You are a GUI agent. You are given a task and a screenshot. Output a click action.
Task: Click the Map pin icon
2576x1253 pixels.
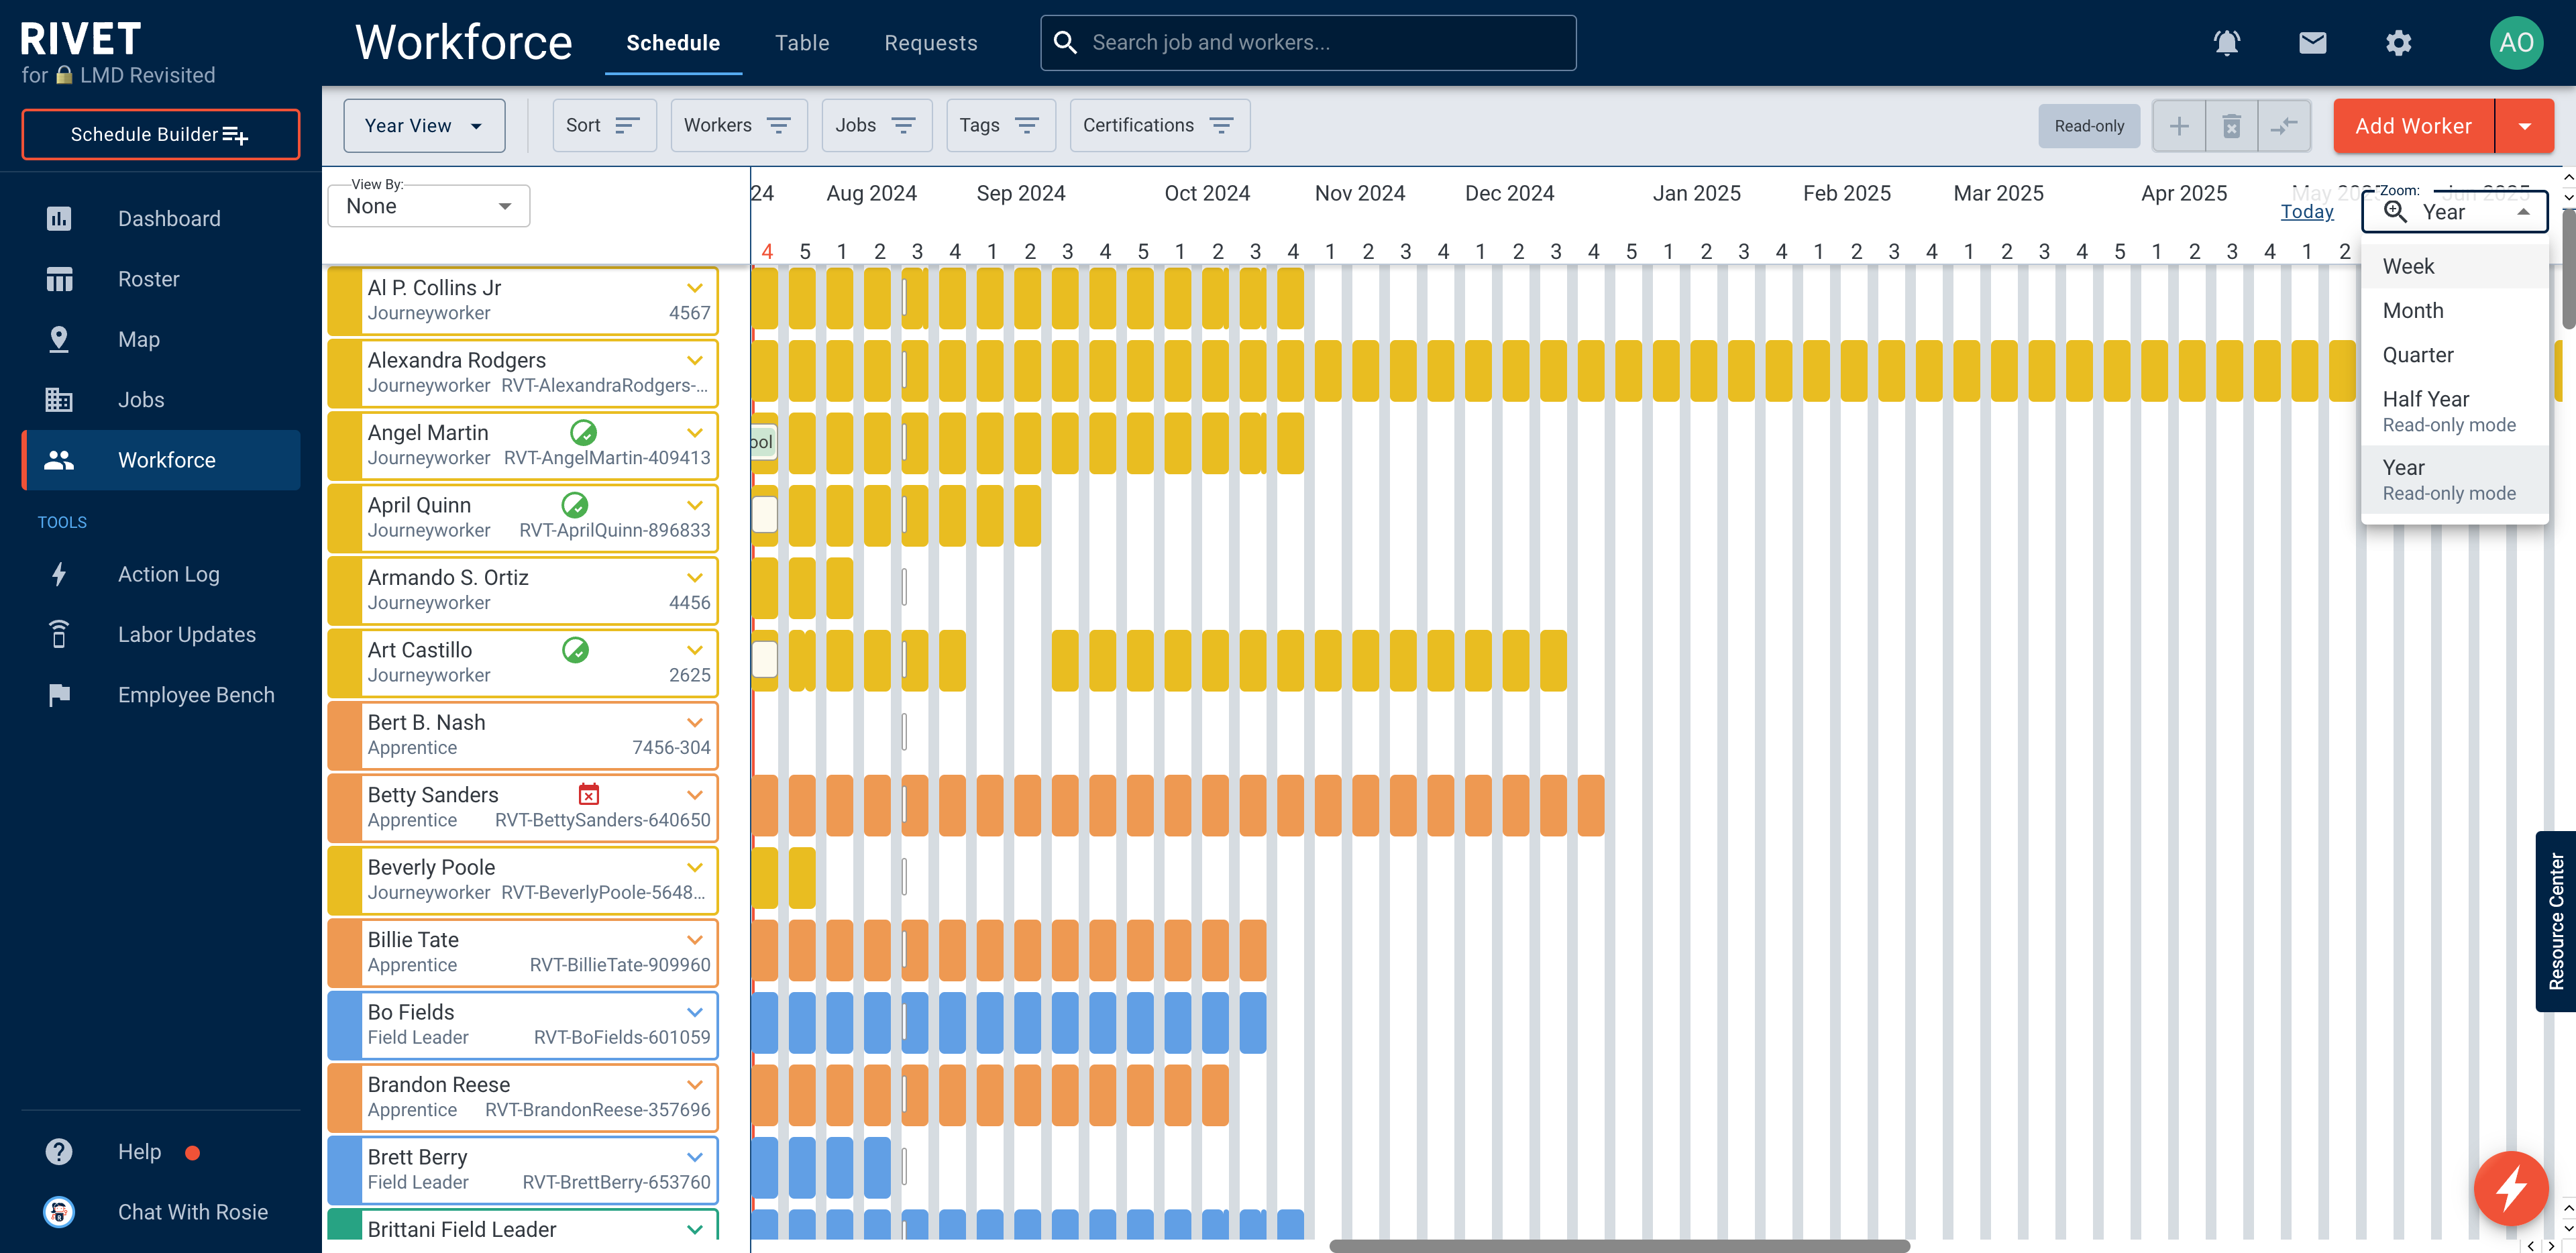(x=59, y=339)
